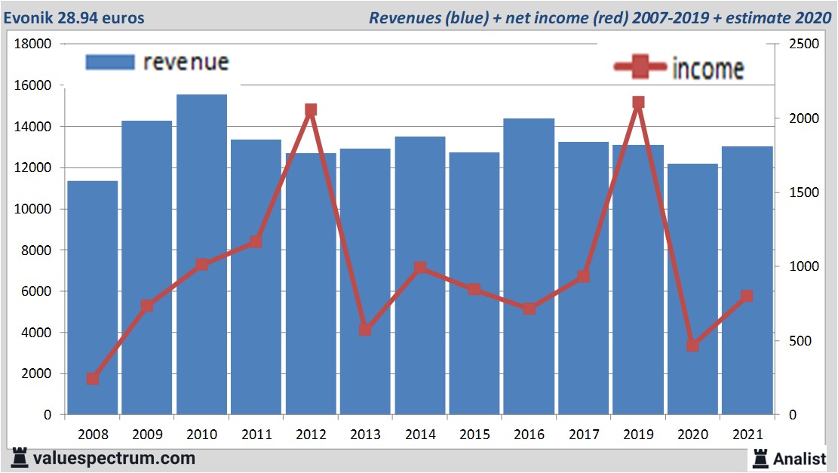The image size is (838, 473).
Task: Click the valuespectrum.com chess rook icon
Action: (x=20, y=458)
